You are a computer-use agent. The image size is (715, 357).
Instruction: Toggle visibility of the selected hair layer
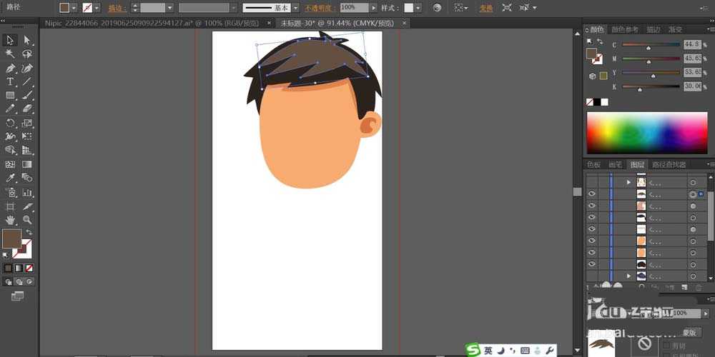click(592, 194)
